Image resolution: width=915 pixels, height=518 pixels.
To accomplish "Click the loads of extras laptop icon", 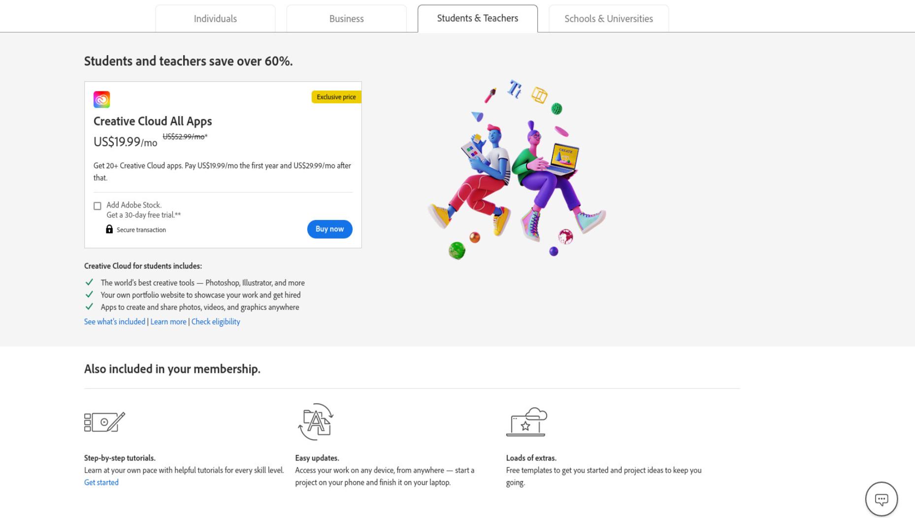I will point(526,422).
